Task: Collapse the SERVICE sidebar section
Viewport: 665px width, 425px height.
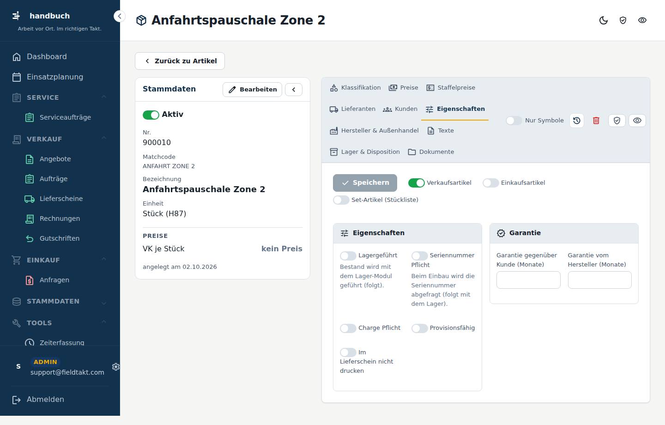Action: coord(60,97)
